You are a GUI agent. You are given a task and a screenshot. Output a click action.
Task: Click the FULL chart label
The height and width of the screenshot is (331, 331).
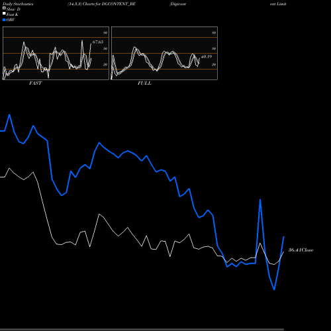[144, 83]
